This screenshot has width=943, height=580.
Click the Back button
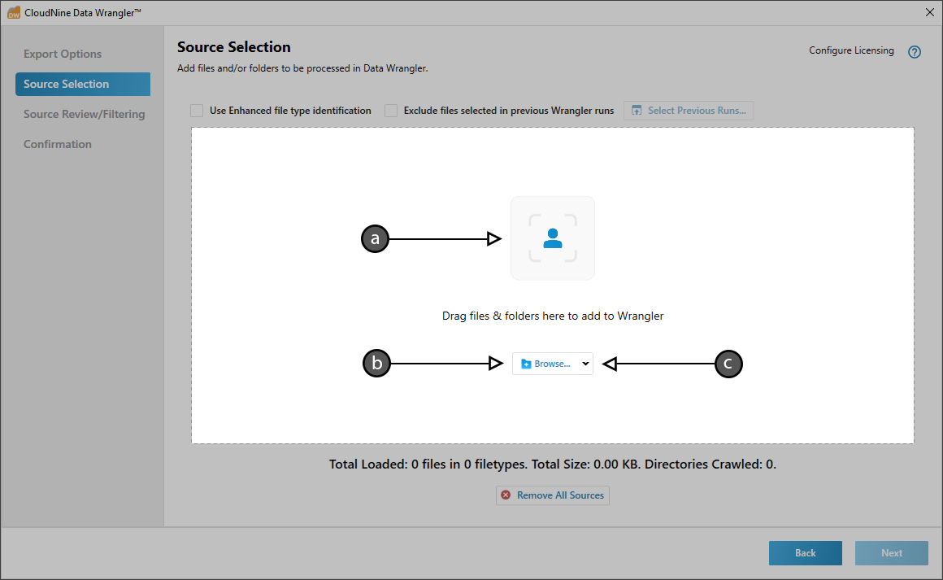[806, 553]
